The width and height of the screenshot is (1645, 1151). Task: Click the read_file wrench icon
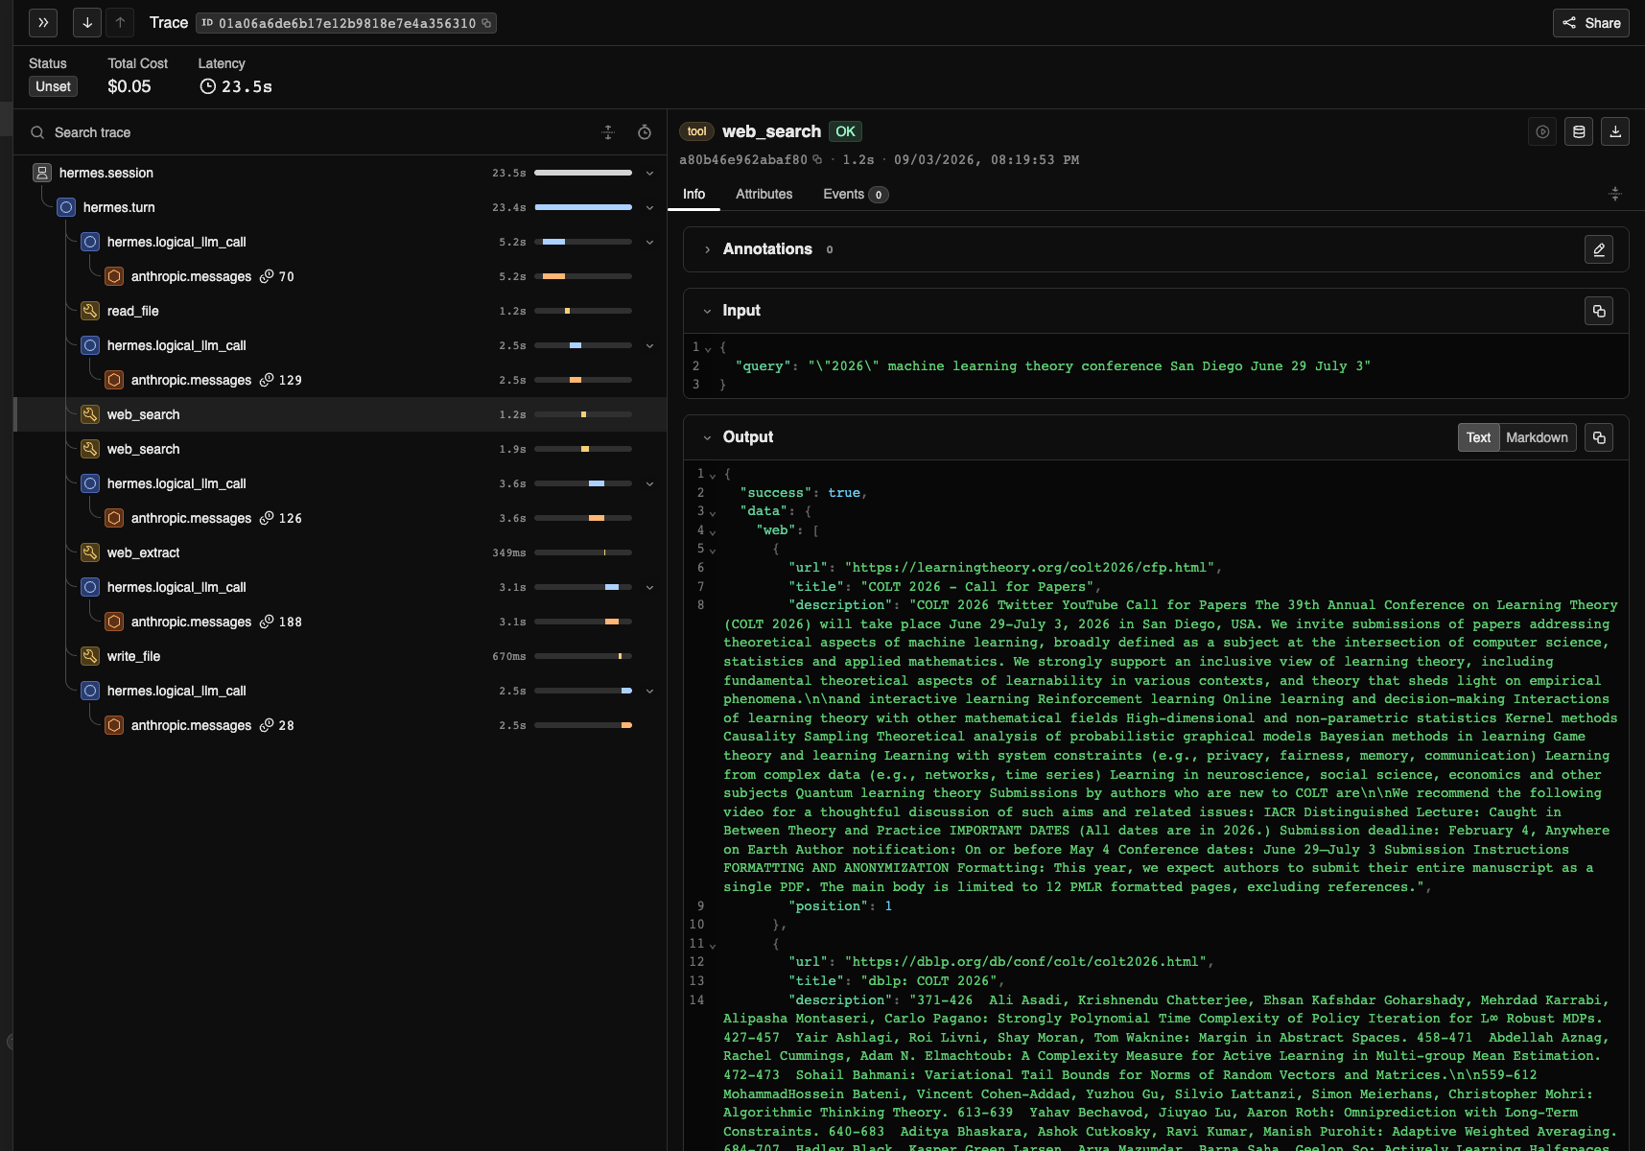[x=90, y=311]
